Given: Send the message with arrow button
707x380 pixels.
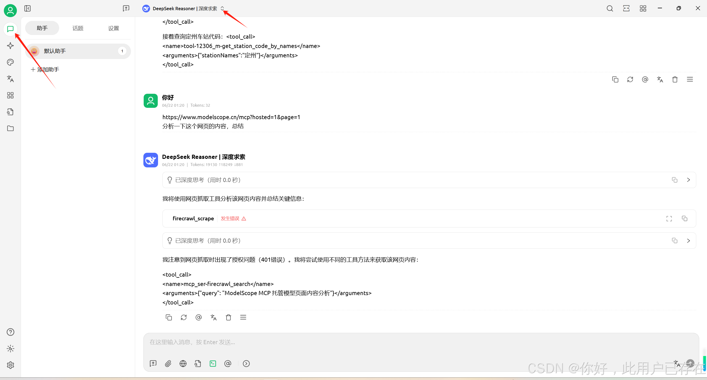Looking at the screenshot, I should click(x=690, y=363).
